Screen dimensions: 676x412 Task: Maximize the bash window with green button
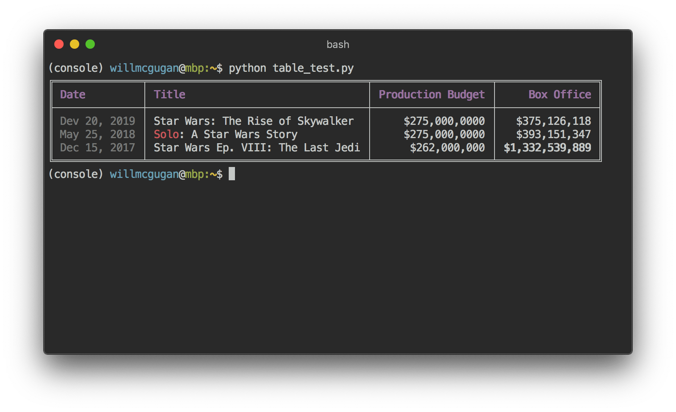[x=90, y=44]
